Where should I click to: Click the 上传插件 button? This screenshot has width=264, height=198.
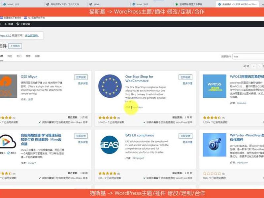[x=15, y=46]
